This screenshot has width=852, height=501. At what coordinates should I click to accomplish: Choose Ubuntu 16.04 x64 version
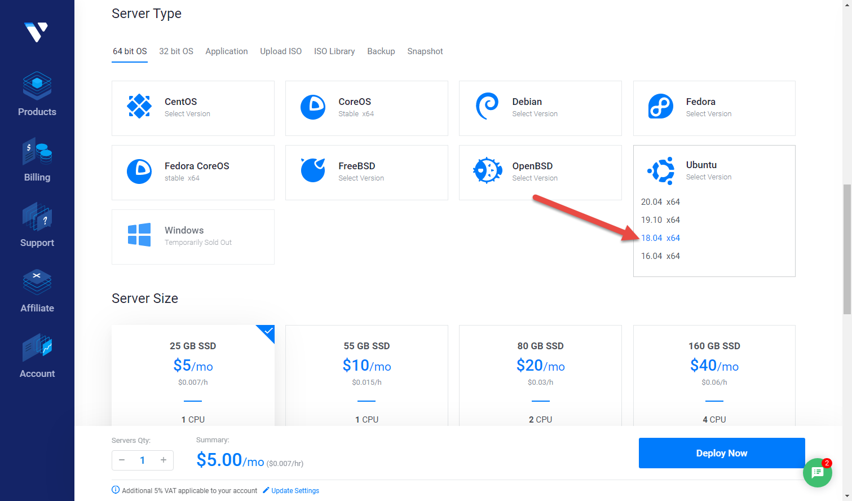click(660, 256)
